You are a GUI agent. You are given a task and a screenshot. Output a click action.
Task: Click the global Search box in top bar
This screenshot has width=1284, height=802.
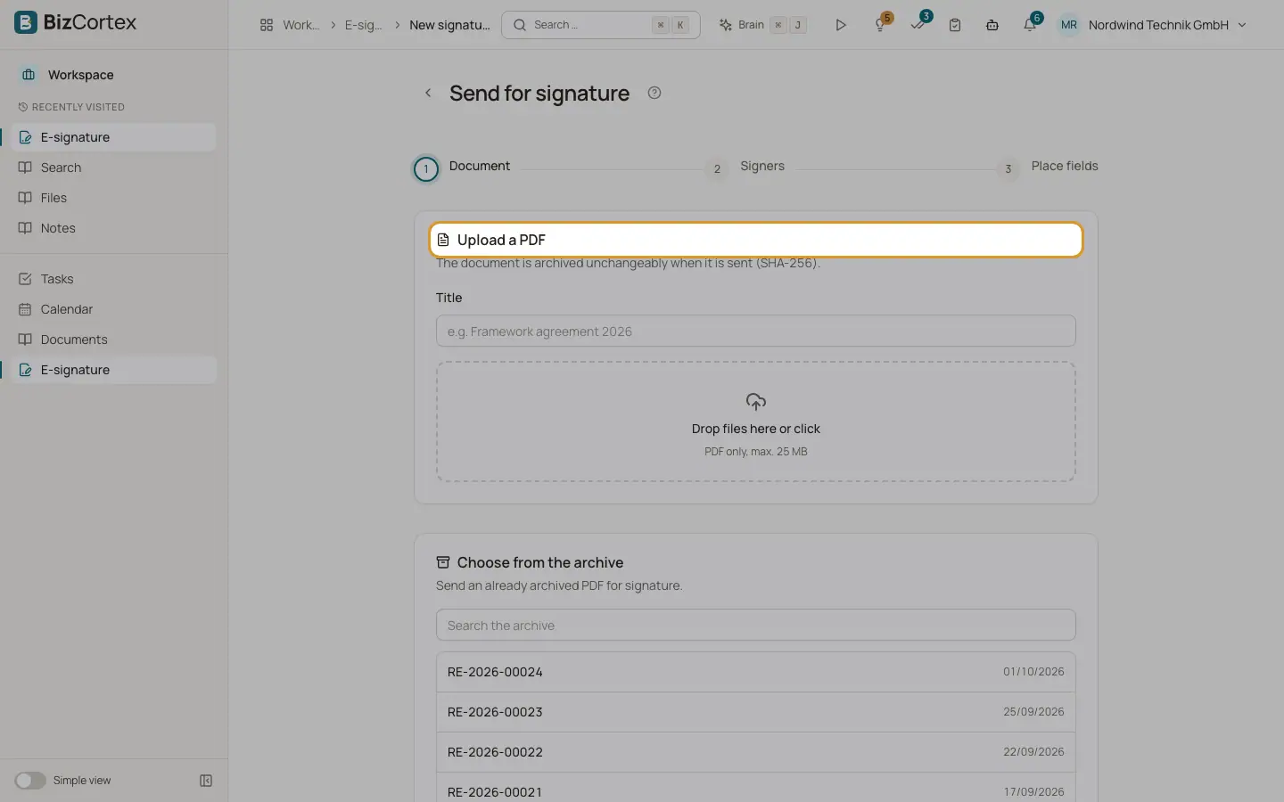click(601, 25)
